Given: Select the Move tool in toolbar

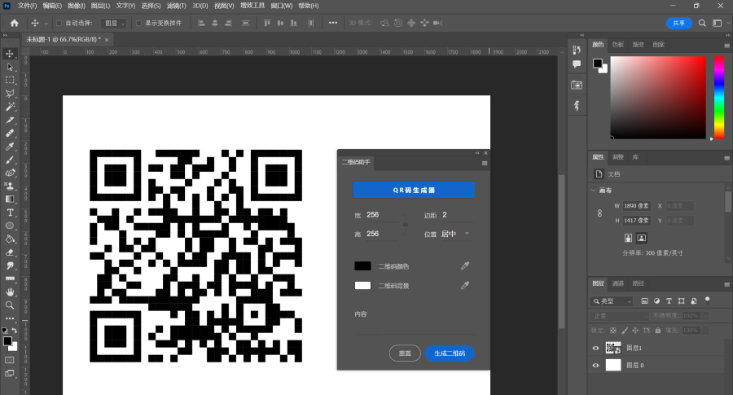Looking at the screenshot, I should 10,54.
